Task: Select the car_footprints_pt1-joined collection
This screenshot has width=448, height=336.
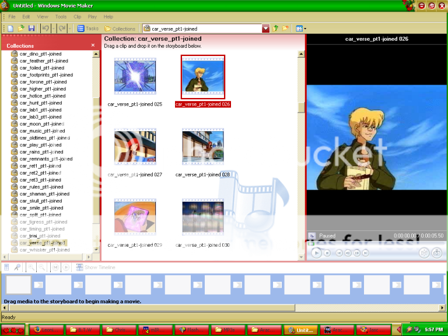Action: [x=46, y=75]
